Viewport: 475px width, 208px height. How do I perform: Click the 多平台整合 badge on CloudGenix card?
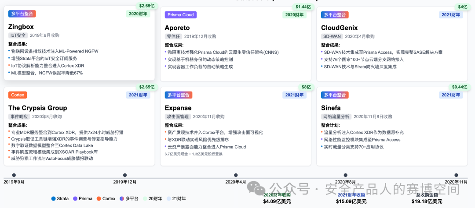click(x=335, y=14)
